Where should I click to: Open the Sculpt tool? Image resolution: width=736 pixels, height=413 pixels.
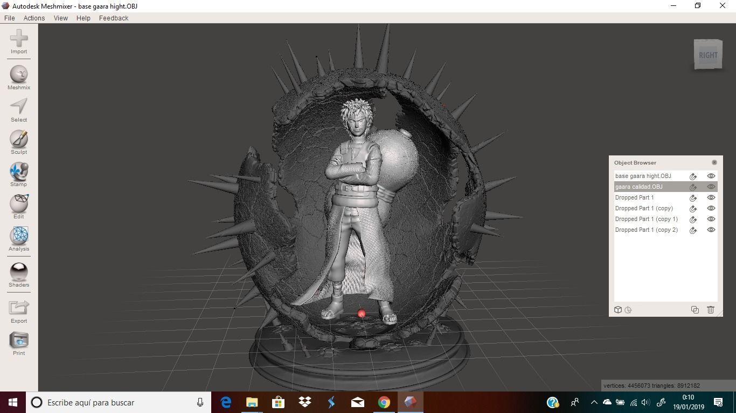point(19,142)
